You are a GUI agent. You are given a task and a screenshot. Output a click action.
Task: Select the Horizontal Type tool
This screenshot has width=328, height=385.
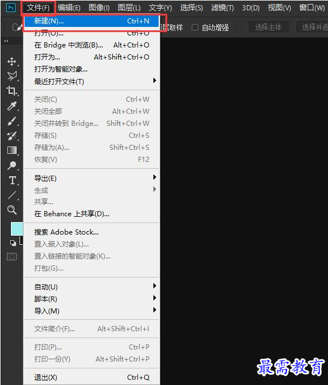tap(12, 180)
